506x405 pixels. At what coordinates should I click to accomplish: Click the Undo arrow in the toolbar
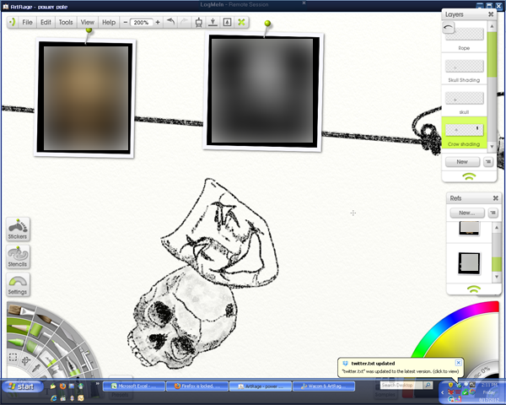click(x=170, y=22)
